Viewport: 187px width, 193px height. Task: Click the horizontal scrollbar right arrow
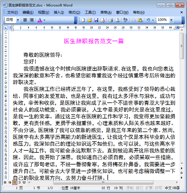pyautogui.click(x=177, y=182)
